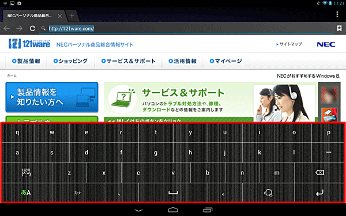
Task: Tap the h key
Action: pos(190,152)
